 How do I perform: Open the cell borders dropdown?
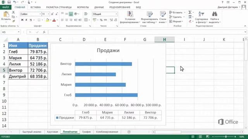tap(42, 20)
